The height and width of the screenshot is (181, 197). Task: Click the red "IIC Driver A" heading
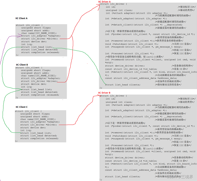104,2
